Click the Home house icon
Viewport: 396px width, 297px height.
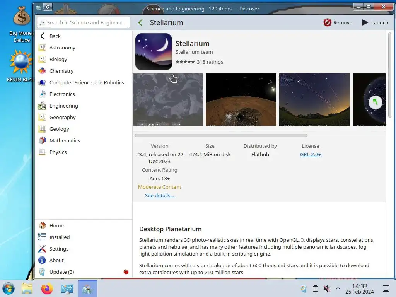[42, 225]
